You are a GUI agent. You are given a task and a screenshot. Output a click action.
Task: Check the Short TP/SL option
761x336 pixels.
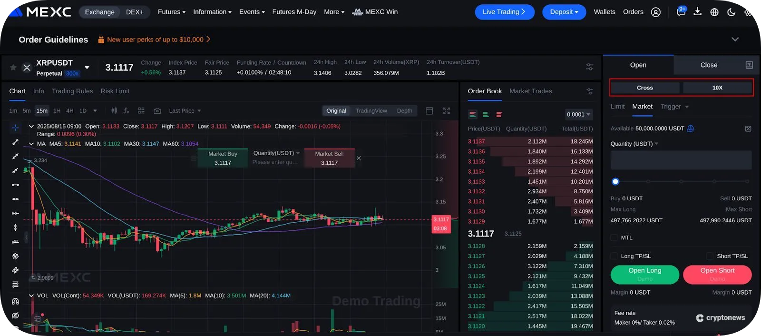coord(710,256)
